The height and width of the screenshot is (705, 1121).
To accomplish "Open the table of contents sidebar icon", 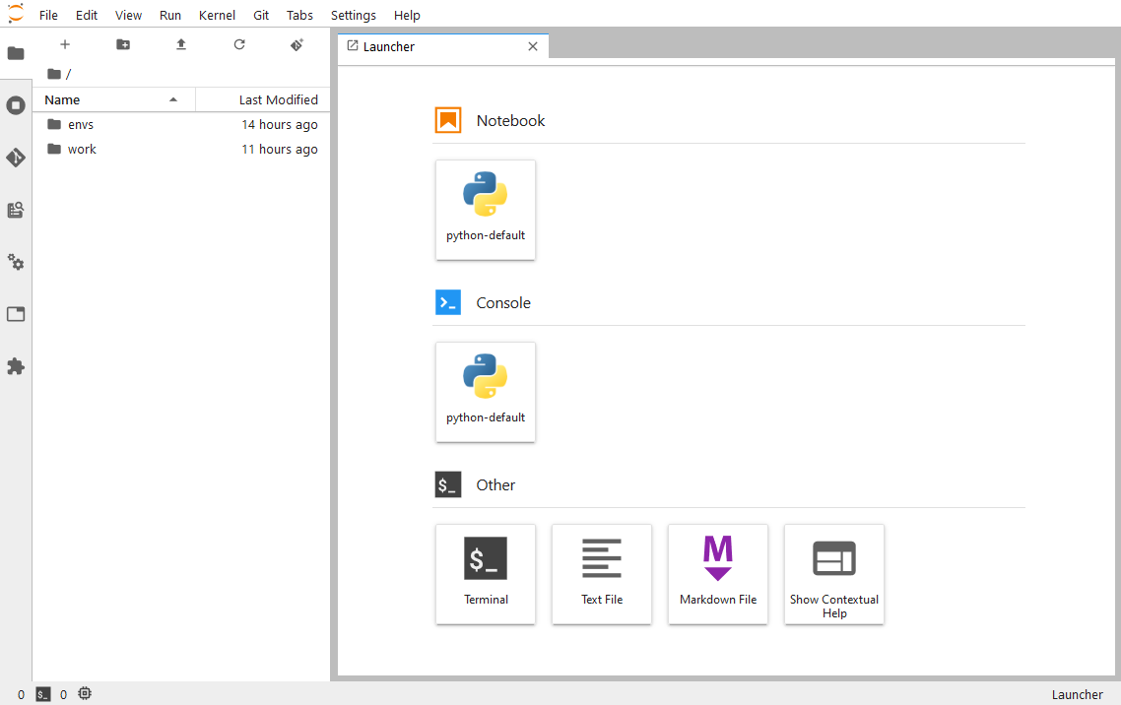I will (16, 210).
